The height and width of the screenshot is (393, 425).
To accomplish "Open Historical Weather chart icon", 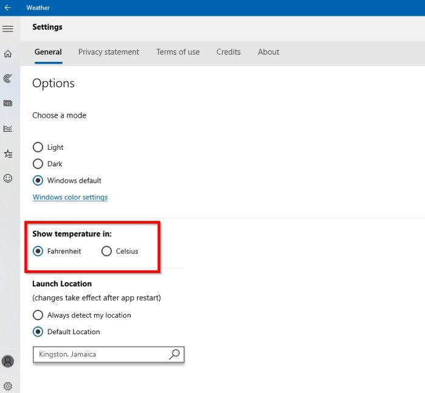I will pyautogui.click(x=8, y=128).
